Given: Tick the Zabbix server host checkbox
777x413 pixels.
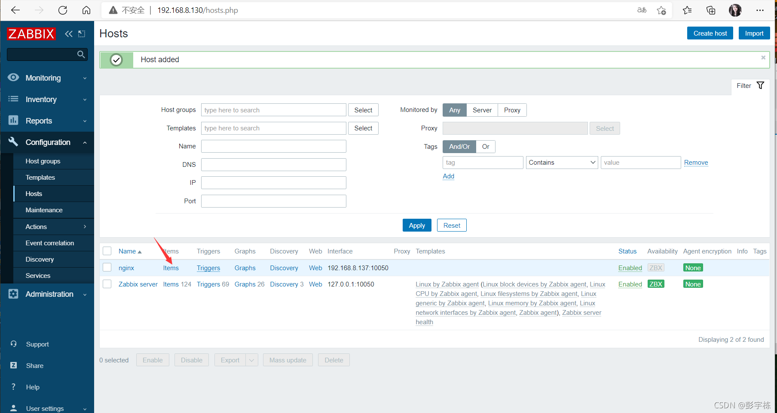Looking at the screenshot, I should tap(107, 284).
